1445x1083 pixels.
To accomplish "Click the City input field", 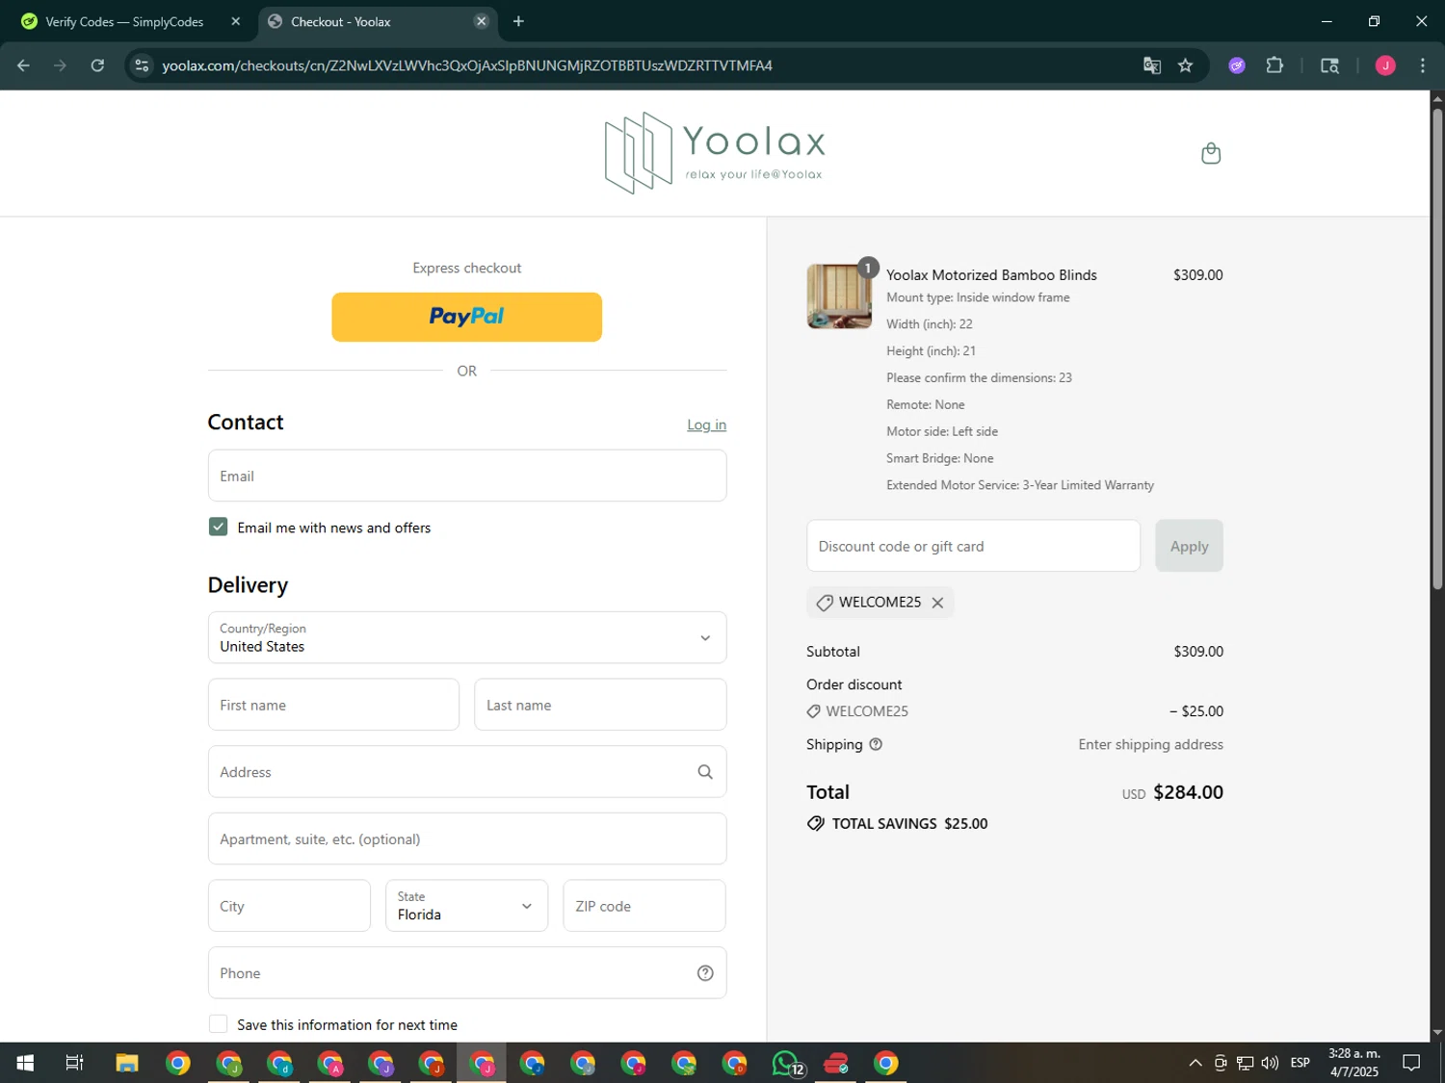I will (x=289, y=906).
